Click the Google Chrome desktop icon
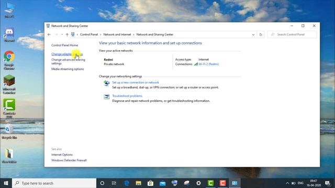 point(9,61)
